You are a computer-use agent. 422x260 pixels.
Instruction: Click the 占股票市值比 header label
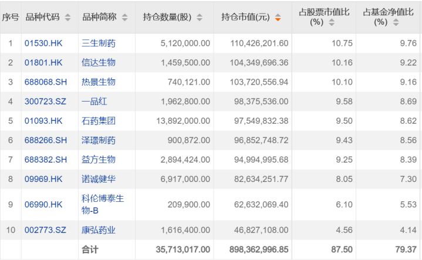tap(324, 12)
